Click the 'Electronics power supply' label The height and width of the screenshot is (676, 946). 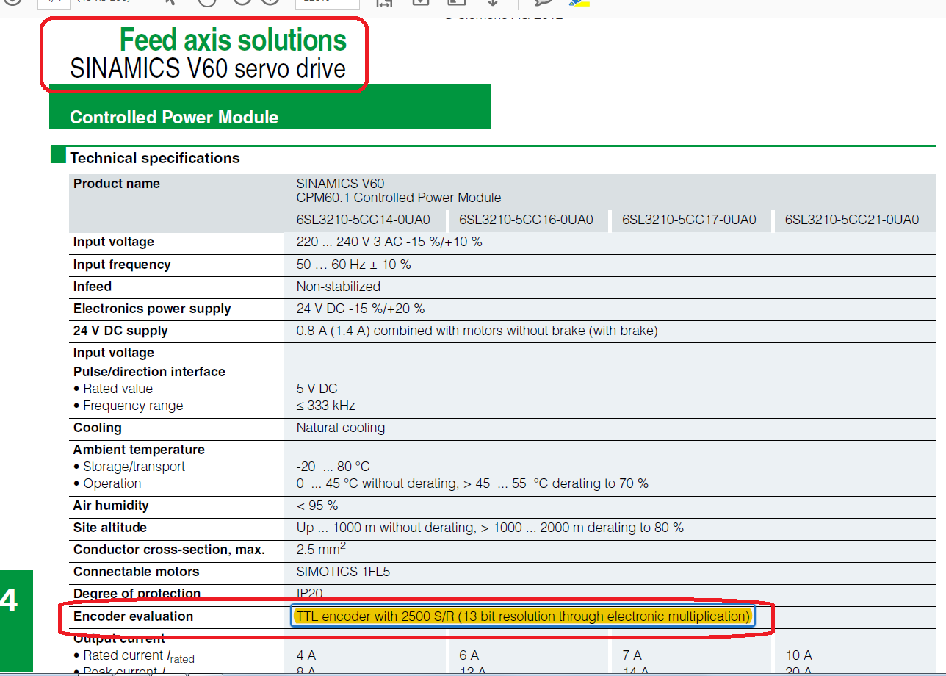152,309
